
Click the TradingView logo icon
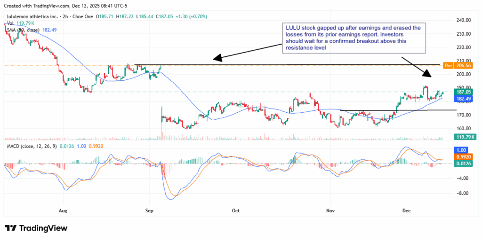click(10, 228)
